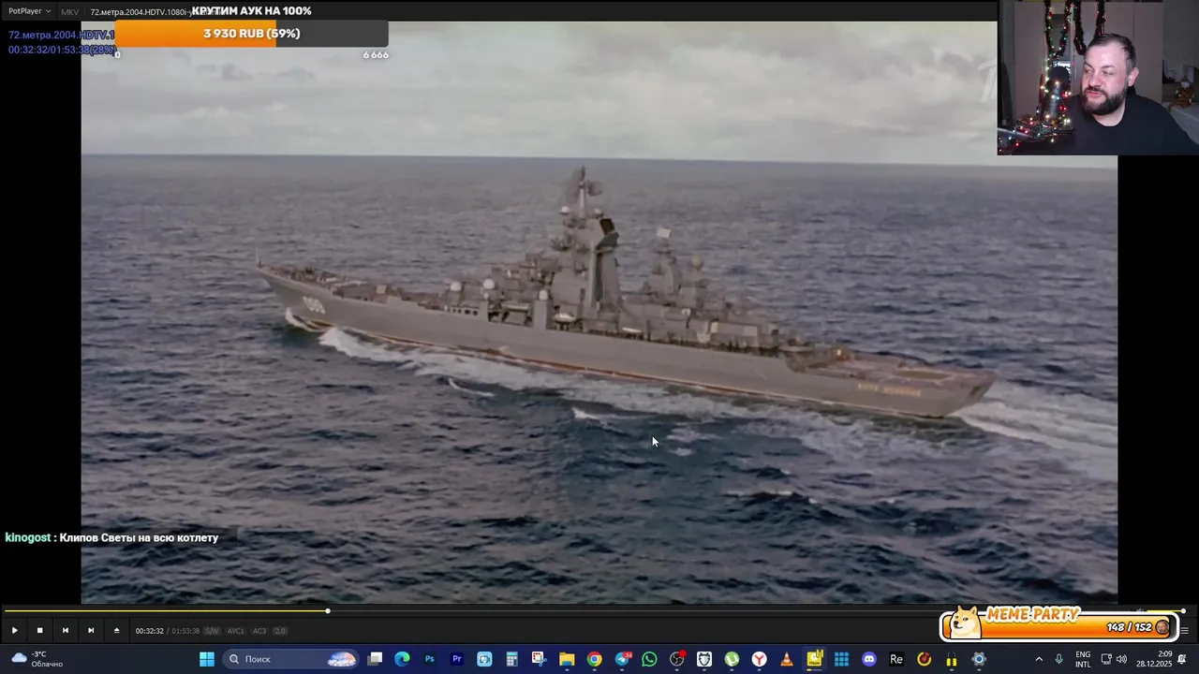Open Google Chrome from the taskbar
This screenshot has width=1199, height=674.
tap(594, 659)
